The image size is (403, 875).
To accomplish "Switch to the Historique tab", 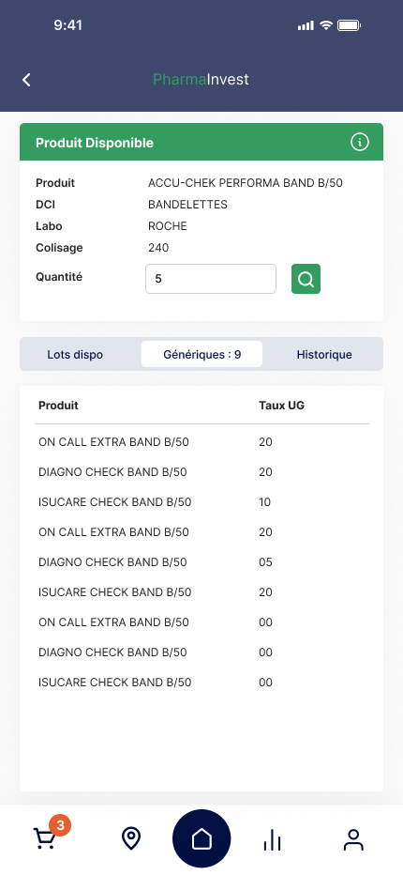I will pyautogui.click(x=324, y=354).
